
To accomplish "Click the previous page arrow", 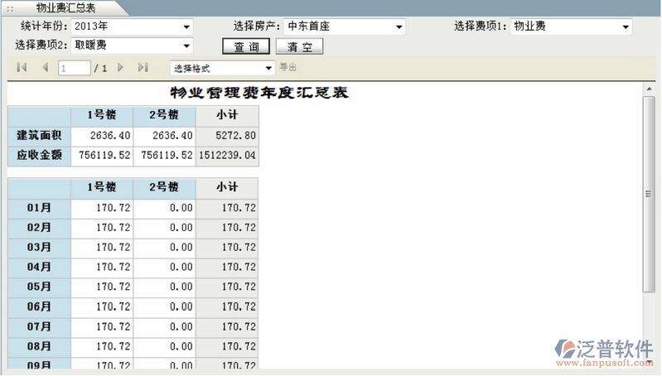I will coord(45,67).
